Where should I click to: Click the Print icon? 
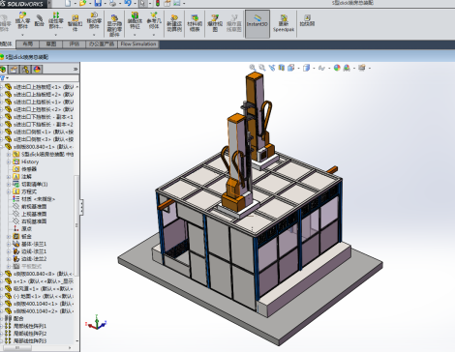(x=112, y=3)
